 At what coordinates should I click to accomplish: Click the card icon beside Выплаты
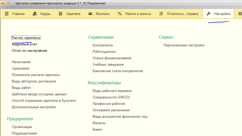coord(90,14)
